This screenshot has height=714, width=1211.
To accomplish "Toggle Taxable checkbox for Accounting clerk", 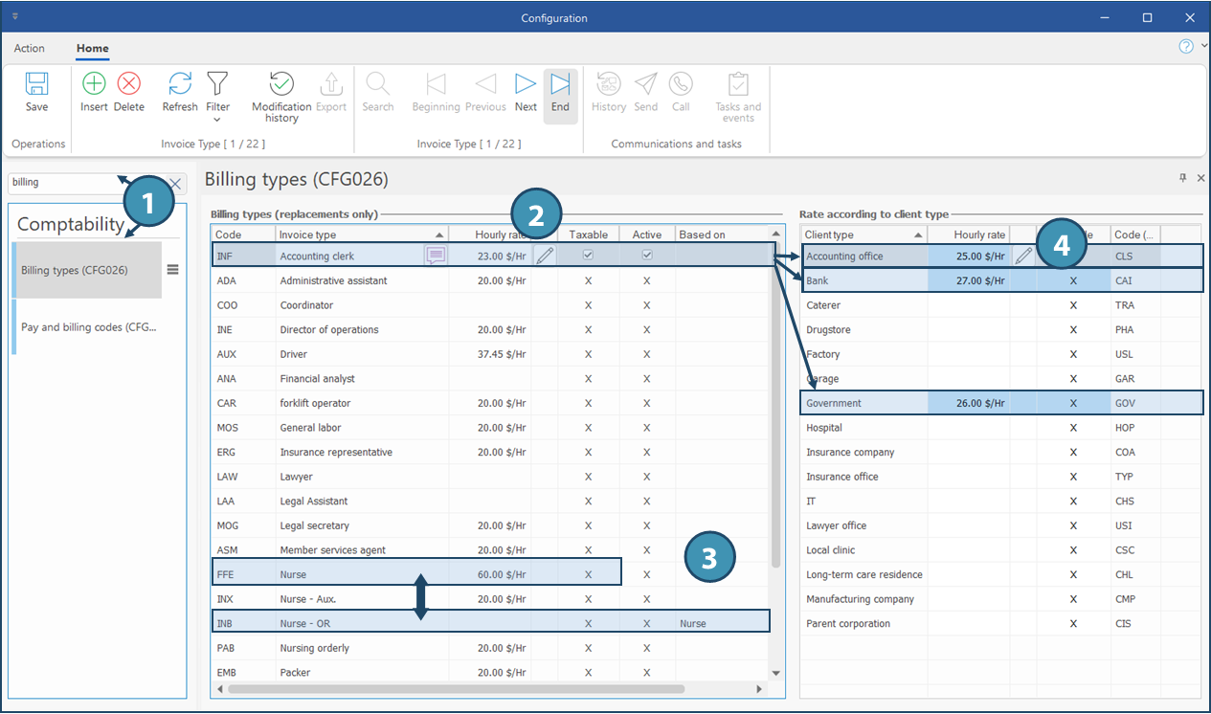I will tap(588, 256).
